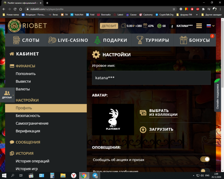
Task: Click the Playerboy avatar thumbnail
Action: coord(113,120)
